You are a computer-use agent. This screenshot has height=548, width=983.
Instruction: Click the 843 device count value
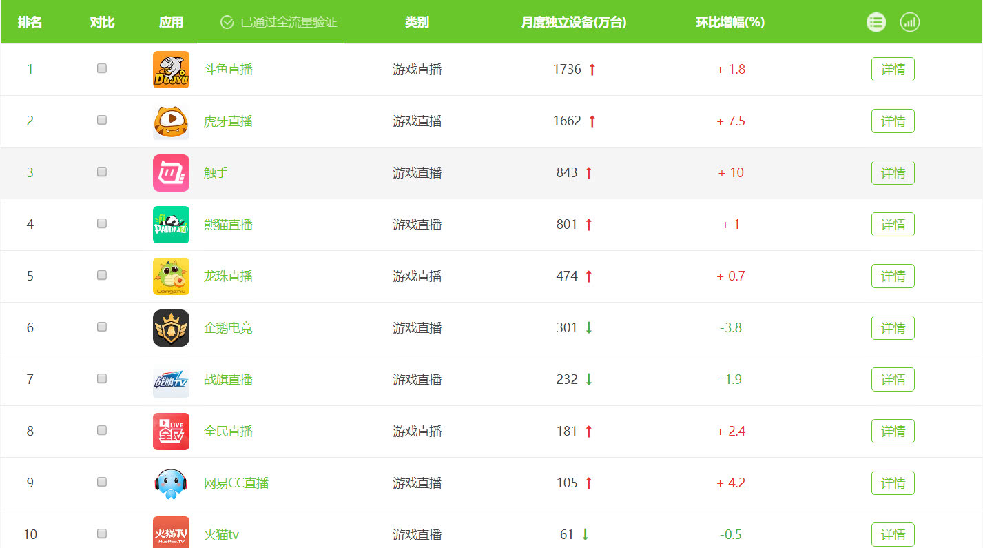(567, 173)
